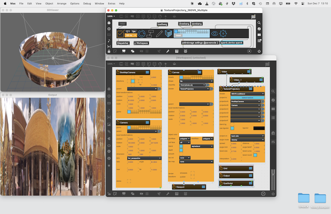This screenshot has height=214, width=331.
Task: Click the reset button in the SPARCK toolbar
Action: (x=178, y=35)
